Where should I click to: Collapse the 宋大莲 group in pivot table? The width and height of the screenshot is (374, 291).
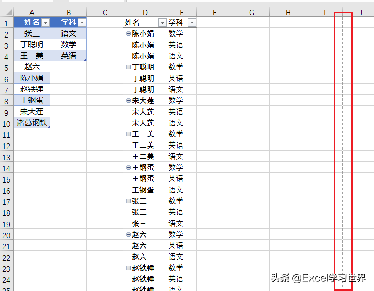point(128,101)
